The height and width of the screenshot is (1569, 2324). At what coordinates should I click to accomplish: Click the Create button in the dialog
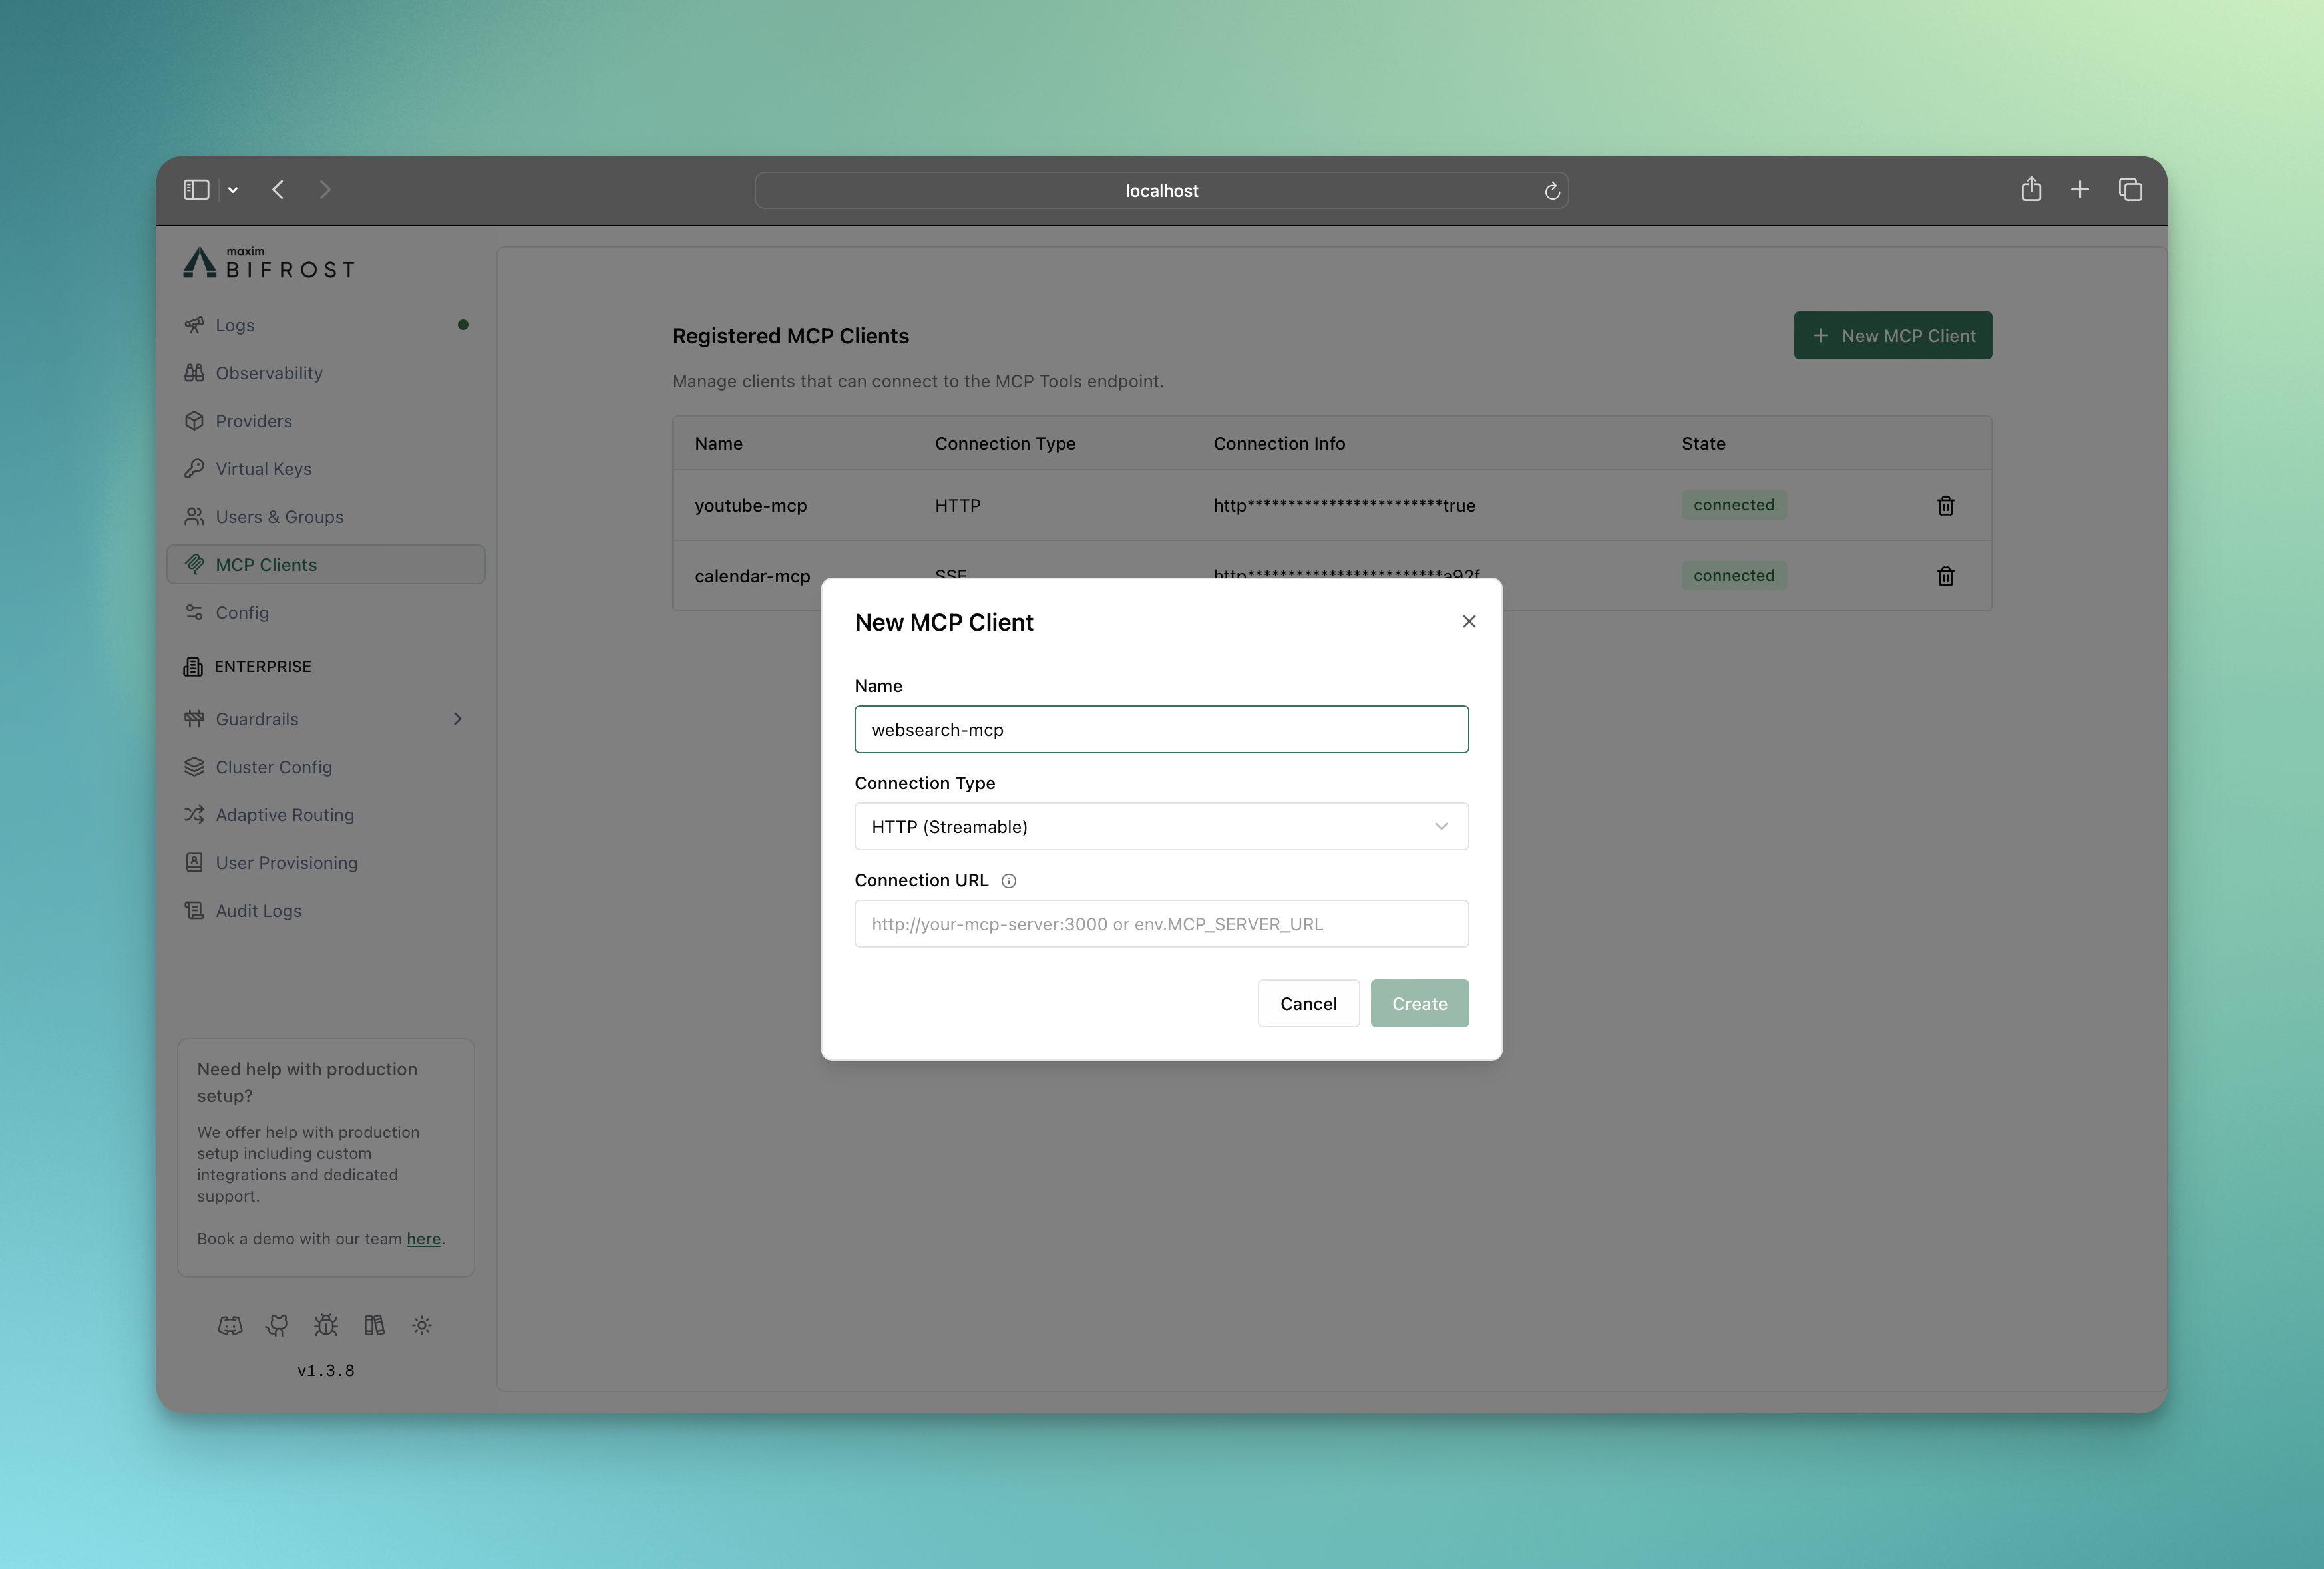tap(1420, 1003)
